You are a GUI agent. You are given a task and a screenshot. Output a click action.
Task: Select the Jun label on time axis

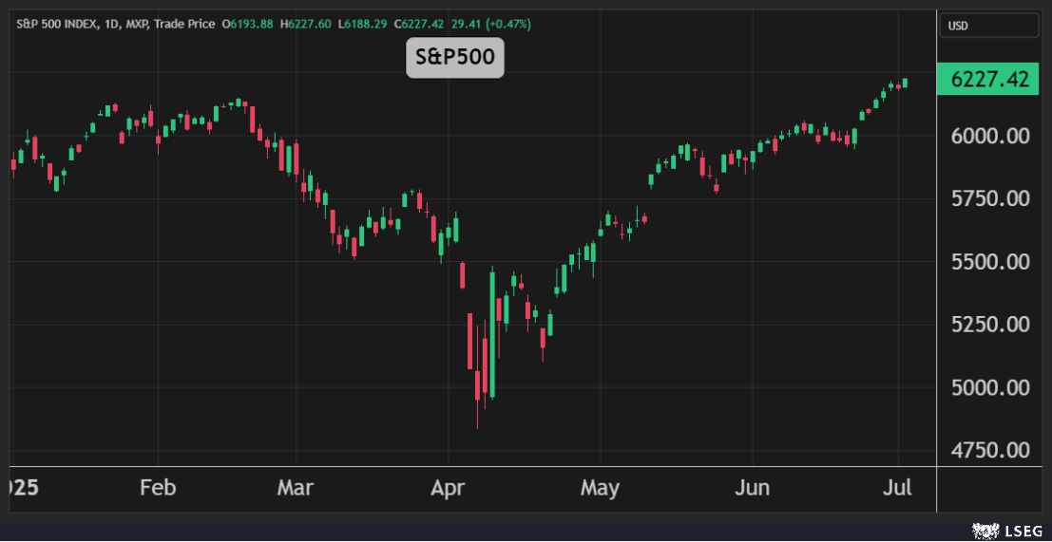coord(752,489)
